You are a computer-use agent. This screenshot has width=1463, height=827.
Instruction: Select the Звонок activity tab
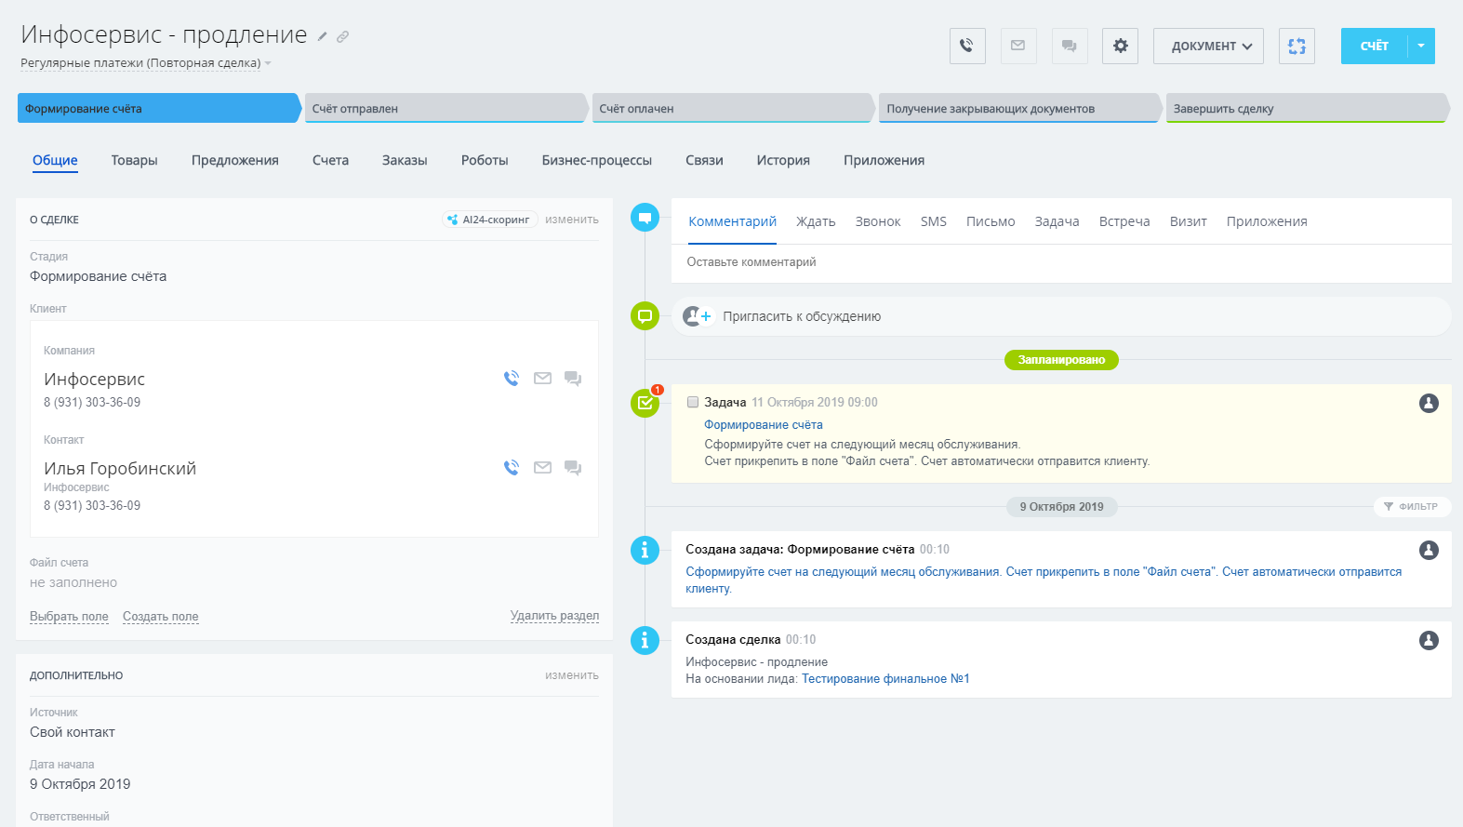point(877,221)
